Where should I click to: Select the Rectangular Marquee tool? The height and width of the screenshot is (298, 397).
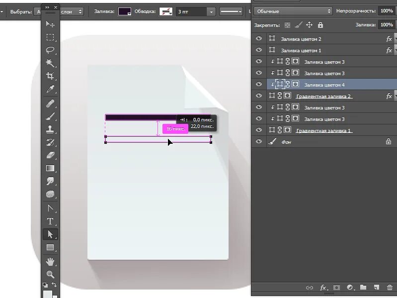50,37
